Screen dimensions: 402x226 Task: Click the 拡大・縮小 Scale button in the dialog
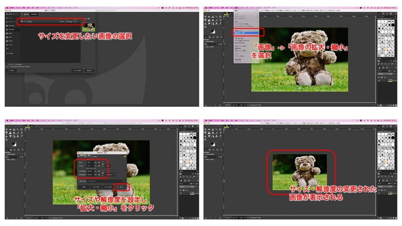119,187
